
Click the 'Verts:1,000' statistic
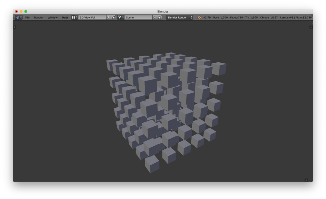coord(220,17)
